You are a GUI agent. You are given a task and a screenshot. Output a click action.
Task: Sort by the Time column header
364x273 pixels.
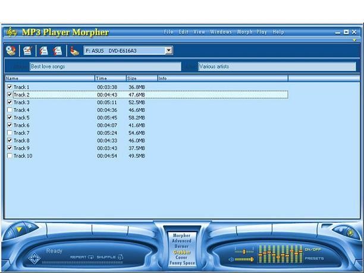point(111,79)
